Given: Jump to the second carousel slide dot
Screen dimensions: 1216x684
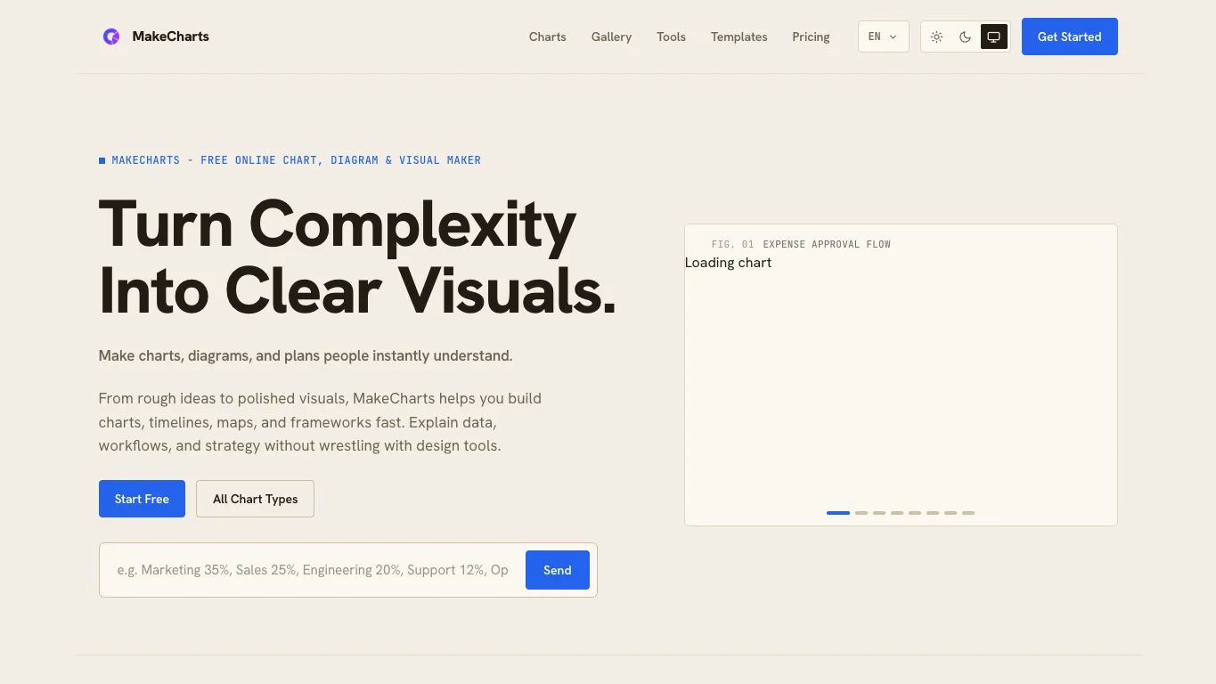Looking at the screenshot, I should [x=861, y=513].
